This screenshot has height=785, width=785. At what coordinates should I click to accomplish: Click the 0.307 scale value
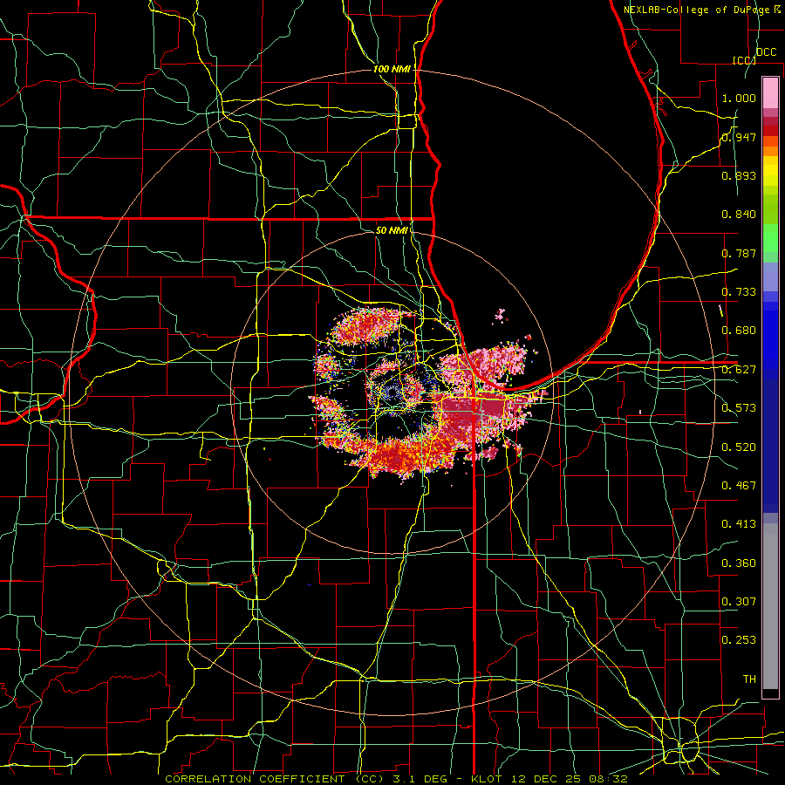(739, 602)
